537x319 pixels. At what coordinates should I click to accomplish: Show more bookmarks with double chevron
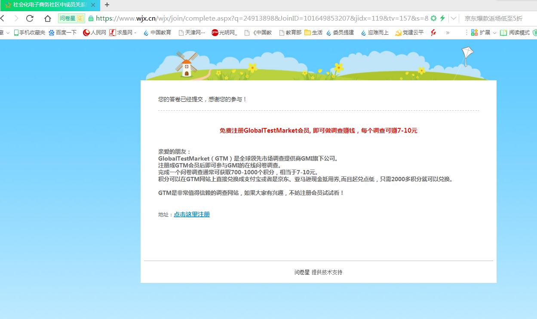(448, 32)
